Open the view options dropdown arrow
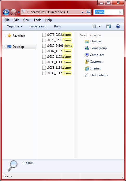The image size is (126, 181). (100, 26)
